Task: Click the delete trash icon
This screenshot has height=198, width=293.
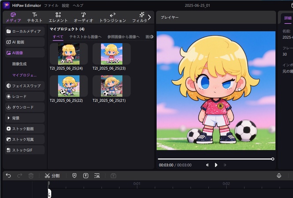Action: click(31, 176)
